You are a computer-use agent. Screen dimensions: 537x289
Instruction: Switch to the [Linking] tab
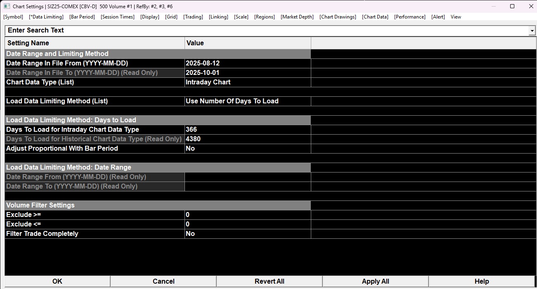[218, 17]
